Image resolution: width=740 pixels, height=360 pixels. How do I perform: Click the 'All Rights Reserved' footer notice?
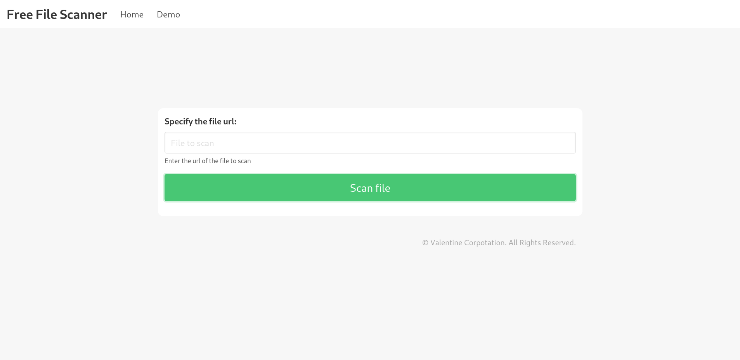pos(542,243)
